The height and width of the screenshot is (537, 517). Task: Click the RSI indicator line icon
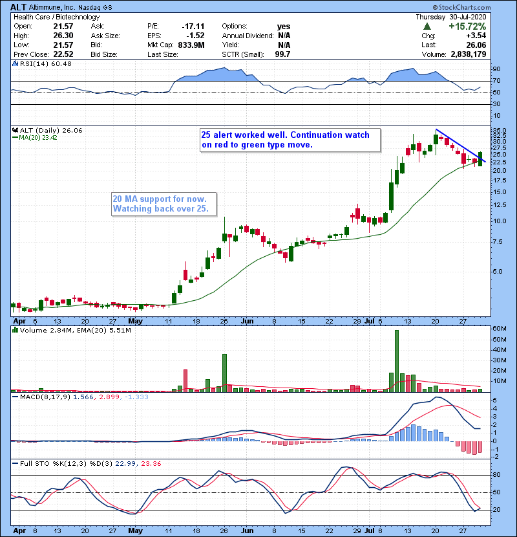pyautogui.click(x=15, y=63)
